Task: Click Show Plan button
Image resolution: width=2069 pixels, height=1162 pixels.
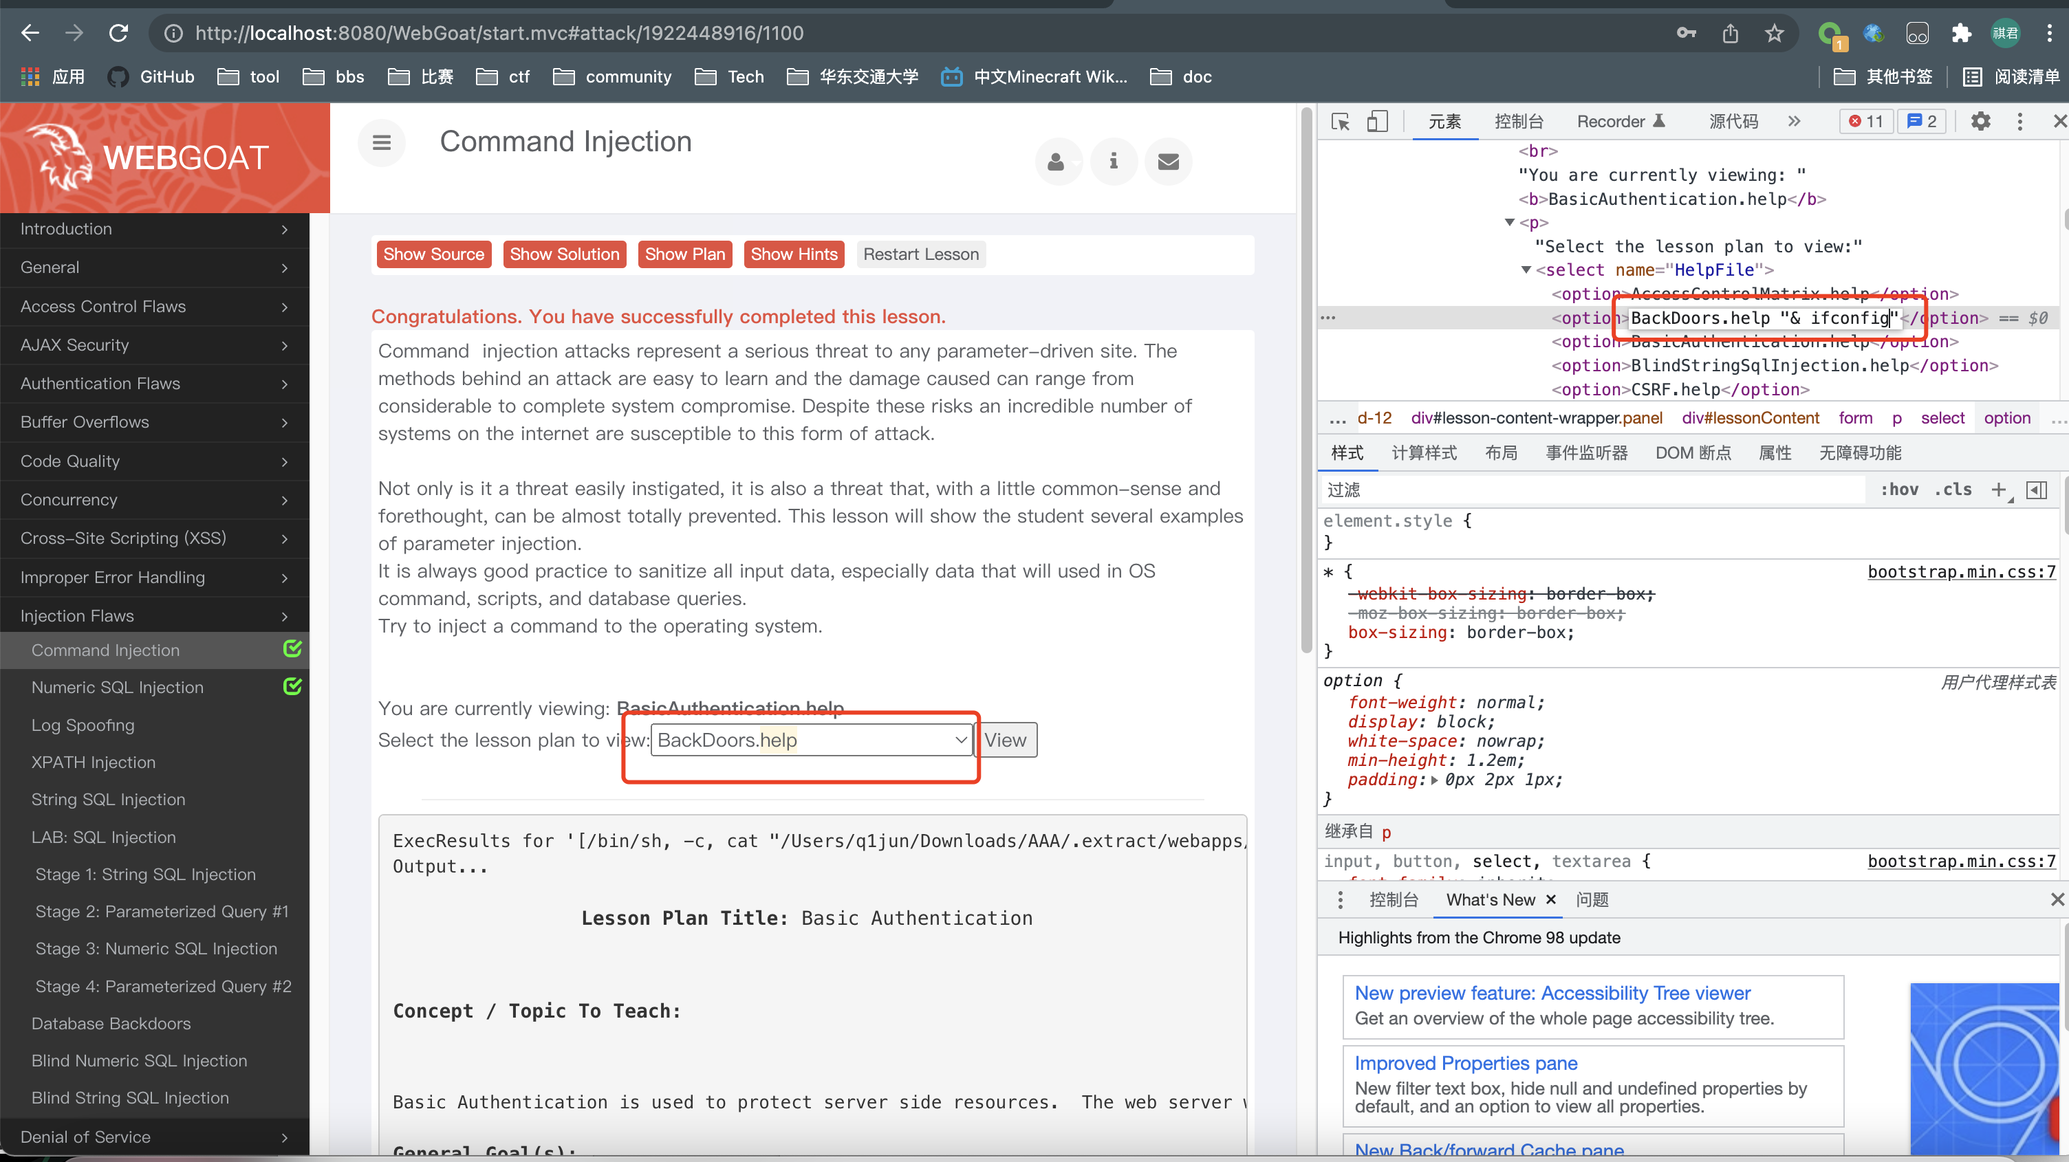Action: (685, 254)
